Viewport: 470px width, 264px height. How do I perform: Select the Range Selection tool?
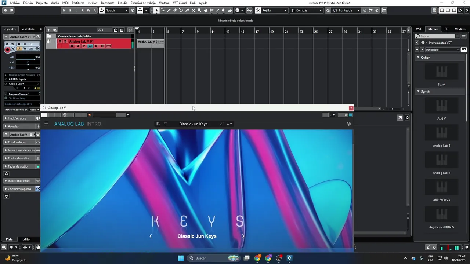(x=163, y=10)
